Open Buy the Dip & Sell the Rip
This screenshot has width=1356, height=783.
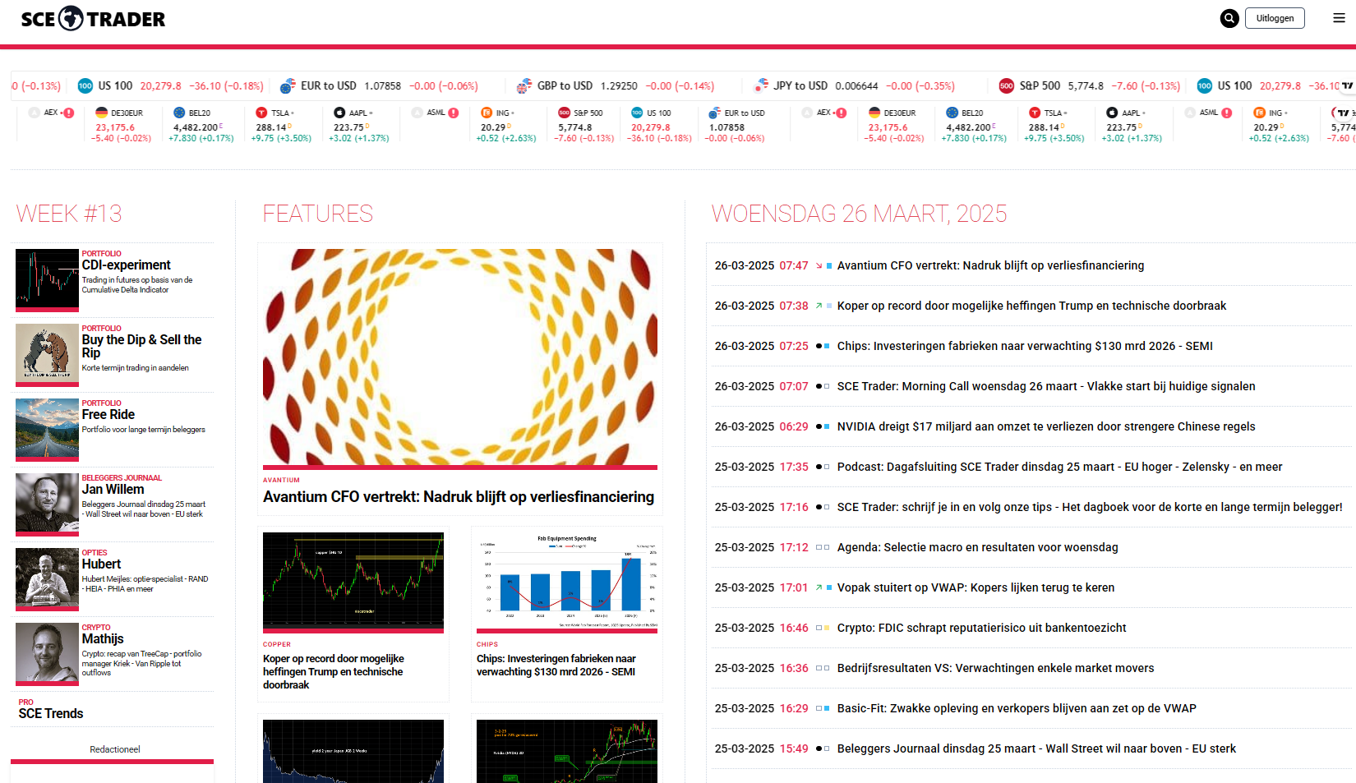pyautogui.click(x=141, y=346)
